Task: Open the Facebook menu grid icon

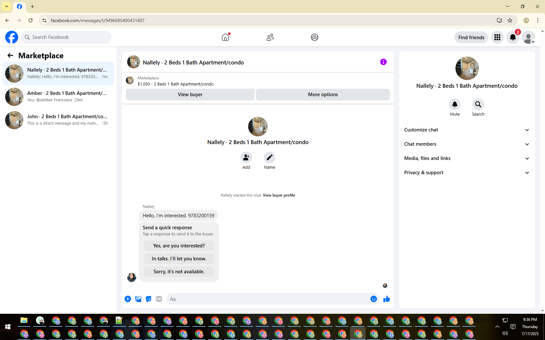Action: click(497, 37)
